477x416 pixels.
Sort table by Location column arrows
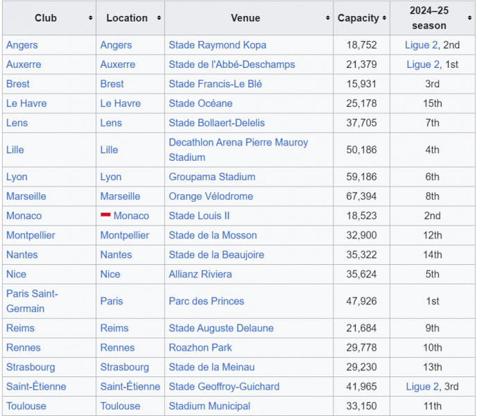tap(159, 18)
